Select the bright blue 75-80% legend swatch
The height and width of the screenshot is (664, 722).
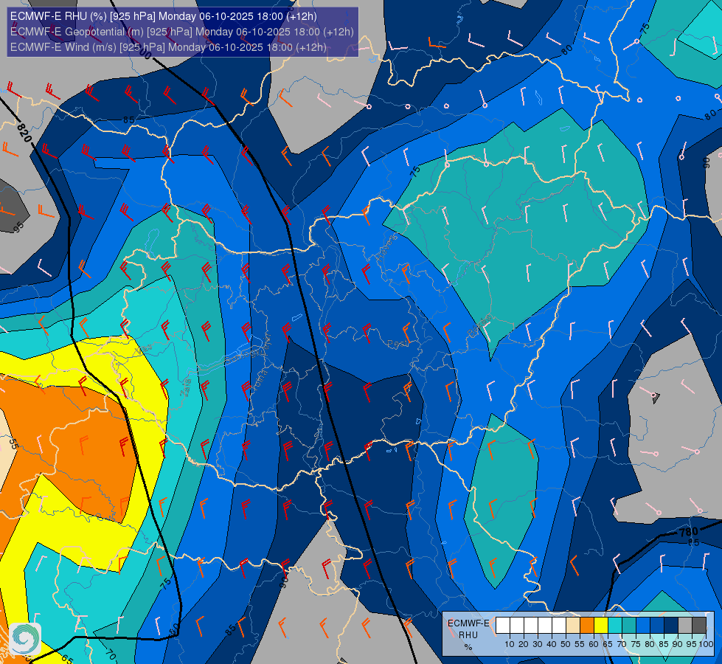(x=643, y=626)
